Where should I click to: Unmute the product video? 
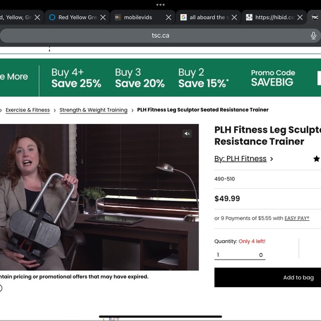187,134
